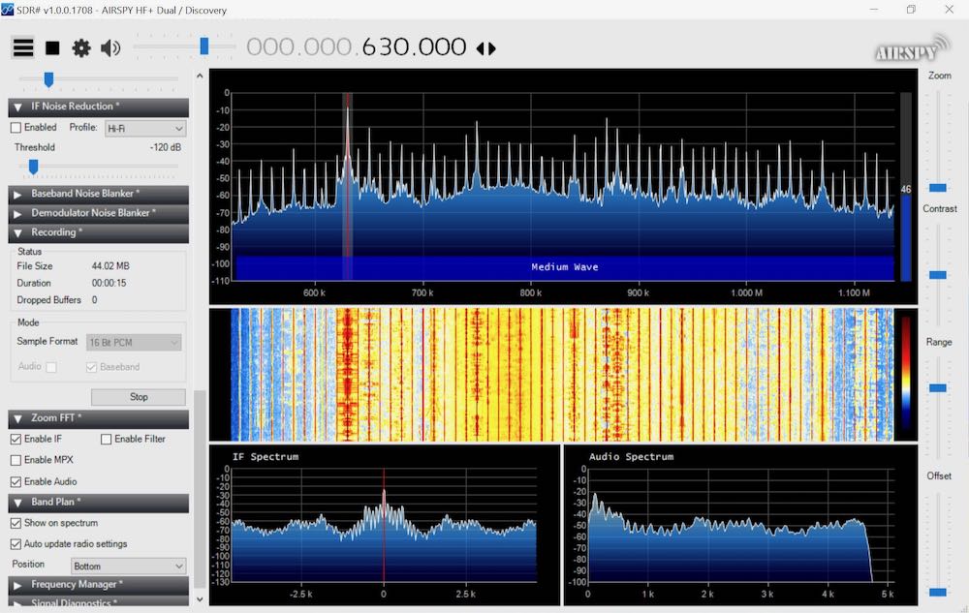Click the Stop playback square icon
The image size is (969, 613).
click(x=53, y=46)
